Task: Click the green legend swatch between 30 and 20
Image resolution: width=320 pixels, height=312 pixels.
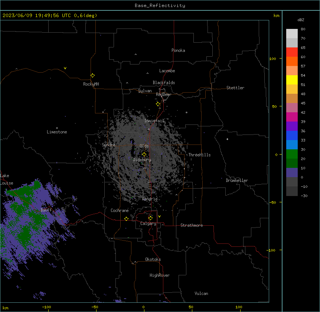Action: (292, 154)
